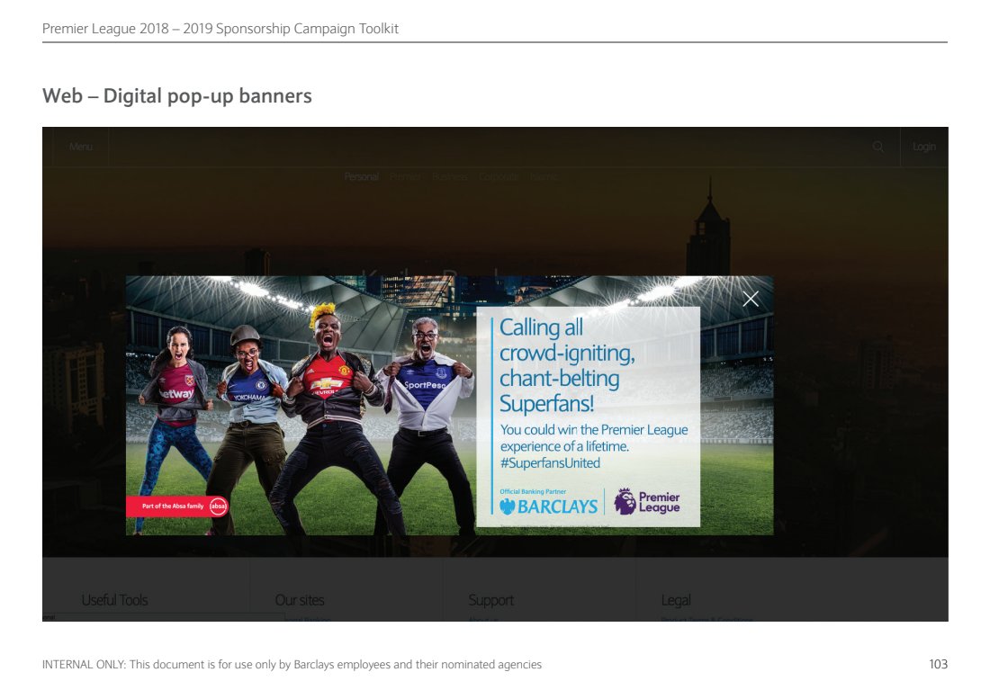Click the round Absa logo badge
The height and width of the screenshot is (699, 990).
coord(218,506)
